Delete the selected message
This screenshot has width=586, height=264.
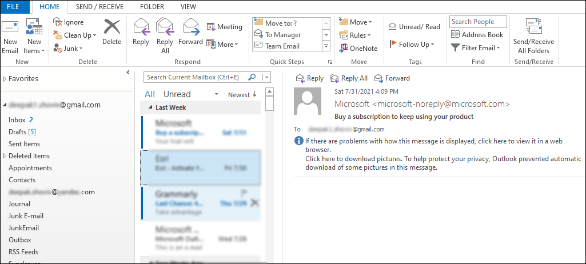pos(111,33)
